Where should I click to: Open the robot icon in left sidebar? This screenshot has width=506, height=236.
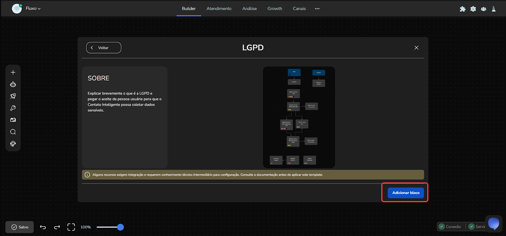tap(13, 84)
